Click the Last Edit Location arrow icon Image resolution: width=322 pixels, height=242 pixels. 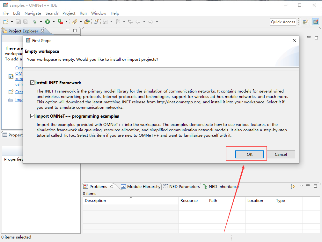click(130, 22)
